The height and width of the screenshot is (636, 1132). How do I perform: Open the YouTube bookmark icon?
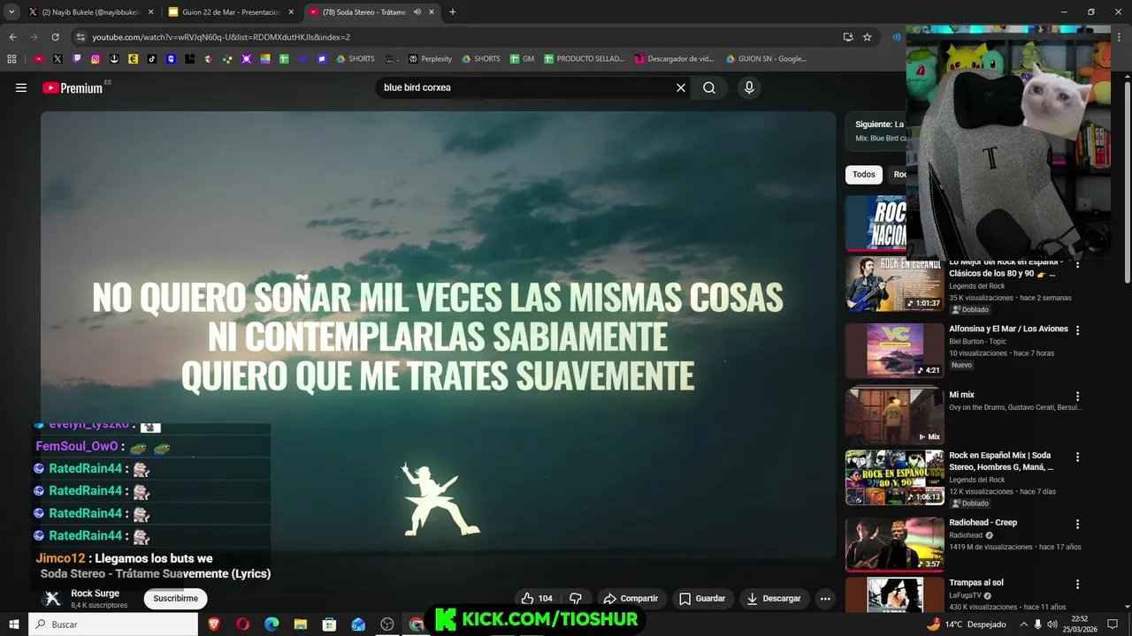39,59
